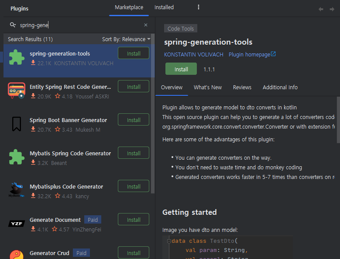Focus the plugin search input field

(80, 25)
